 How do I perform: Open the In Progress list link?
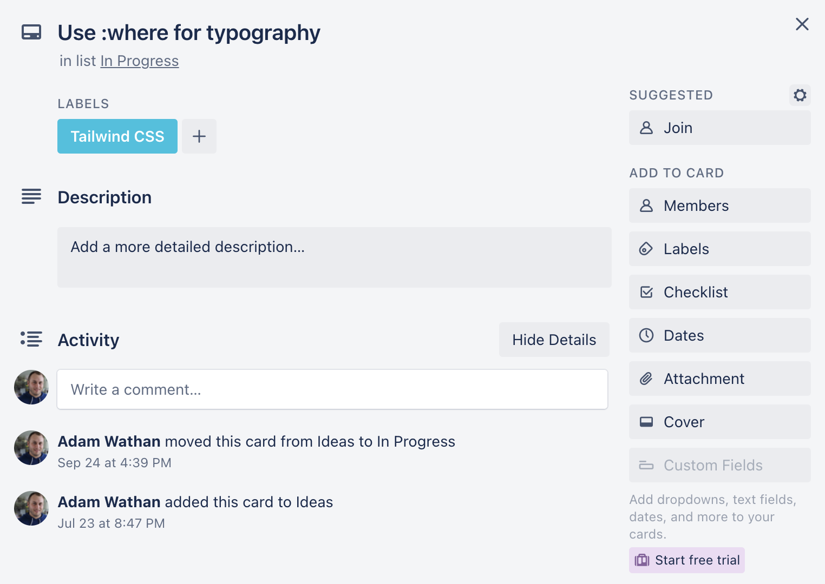tap(139, 61)
